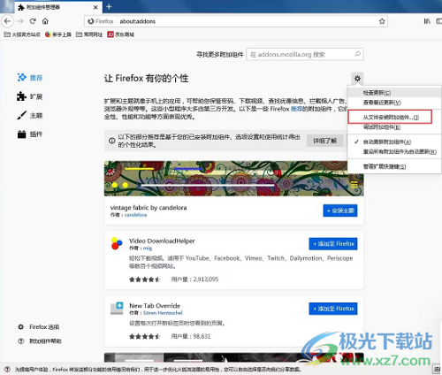Image resolution: width=442 pixels, height=375 pixels.
Task: Open Firefox 选项 settings link
Action: 44,327
